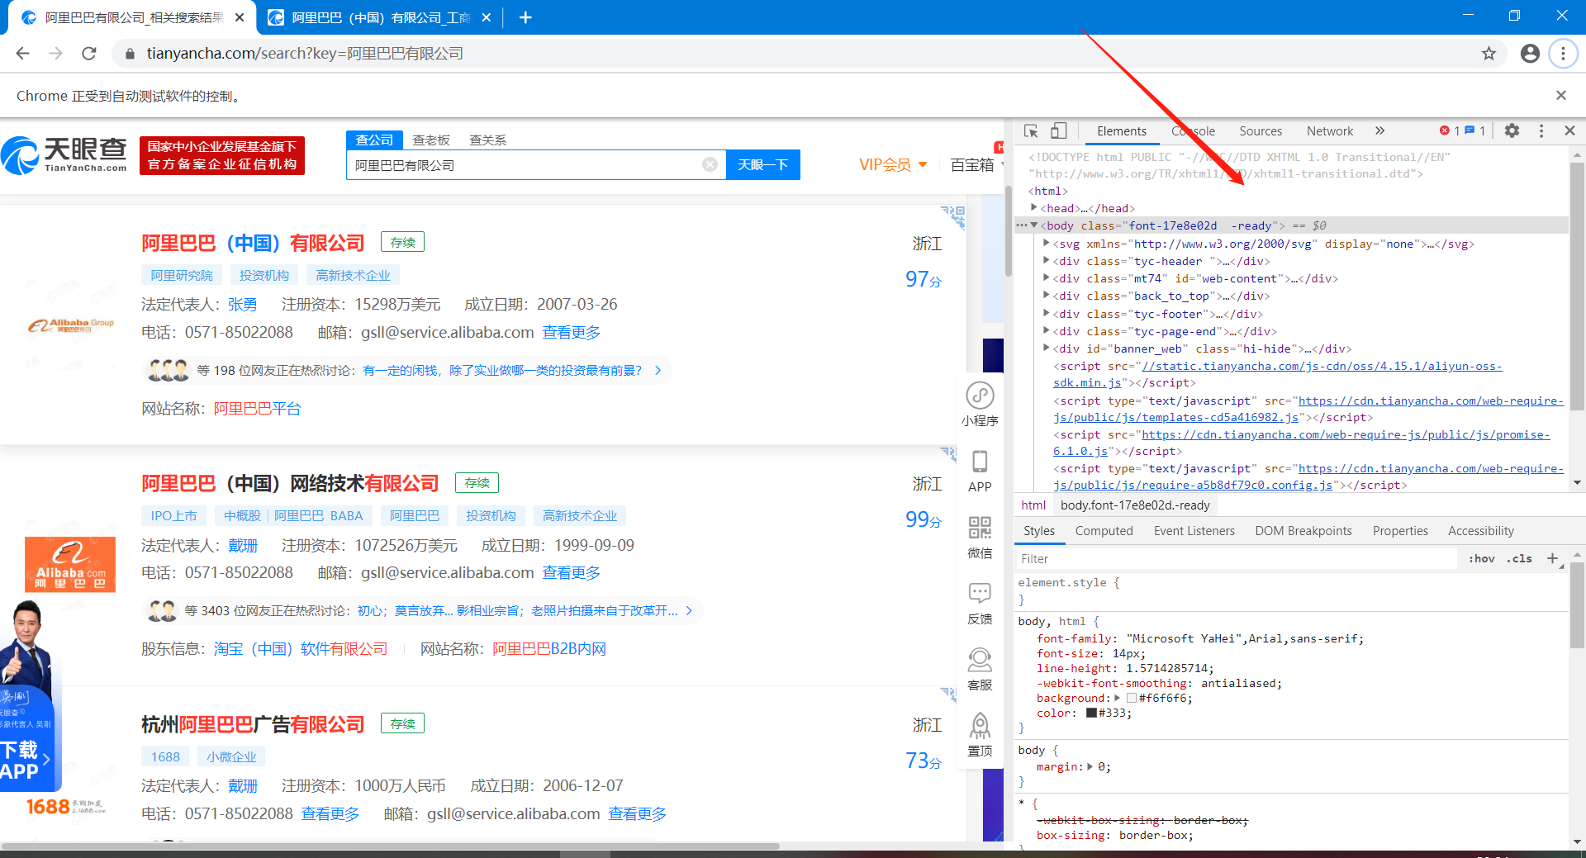Expand the tyc-footer div node
This screenshot has height=858, width=1586.
click(x=1047, y=314)
